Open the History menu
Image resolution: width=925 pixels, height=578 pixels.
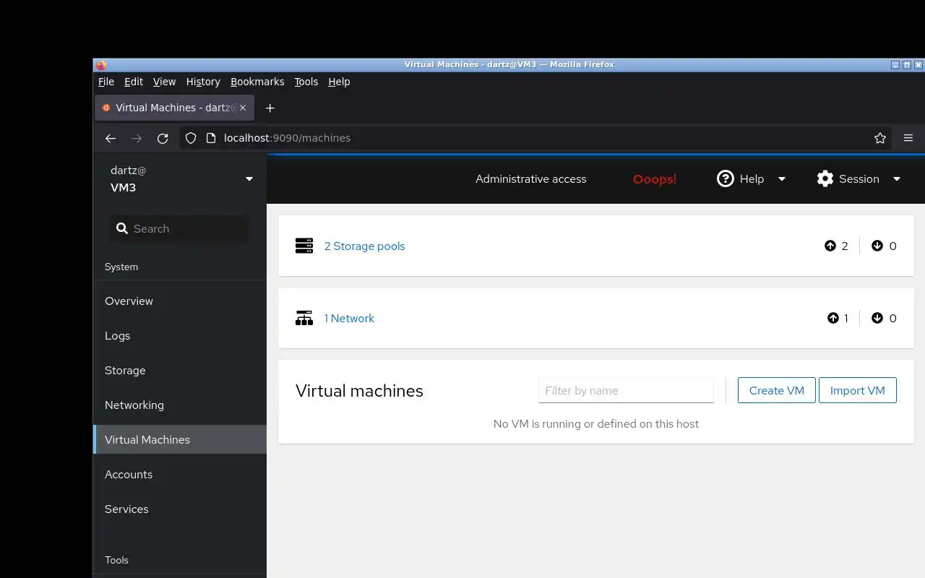[203, 82]
